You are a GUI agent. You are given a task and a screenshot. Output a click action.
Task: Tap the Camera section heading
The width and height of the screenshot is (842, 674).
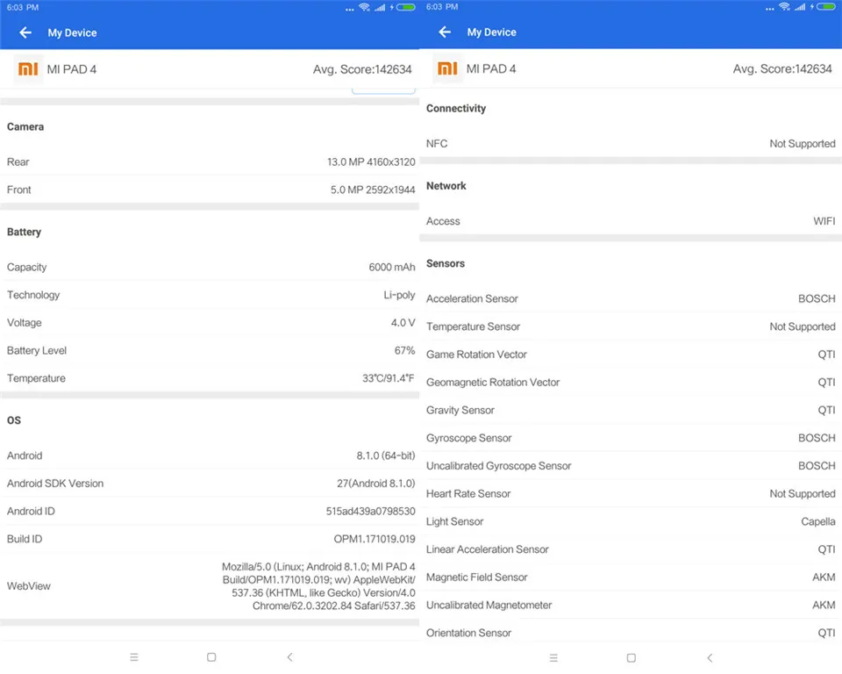pyautogui.click(x=25, y=127)
